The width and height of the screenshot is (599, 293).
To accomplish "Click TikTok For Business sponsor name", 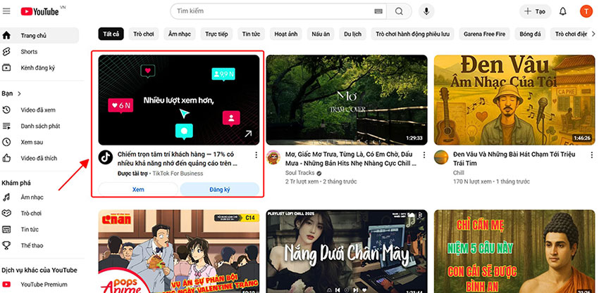I will point(178,174).
